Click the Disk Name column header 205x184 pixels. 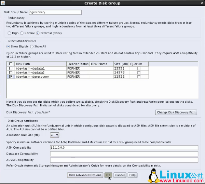102,64
